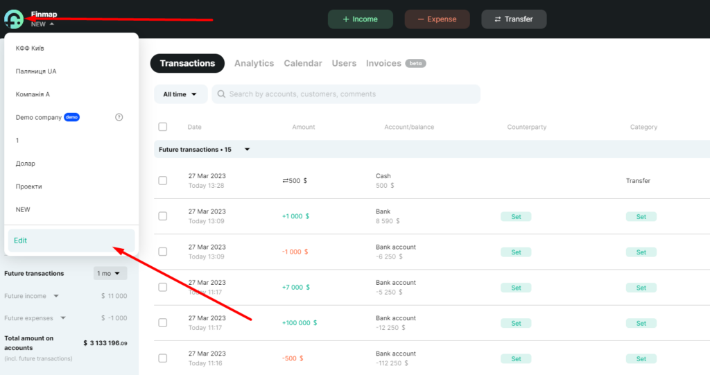Click the Total amount $ 3 133 196.09
710x375 pixels.
point(105,343)
